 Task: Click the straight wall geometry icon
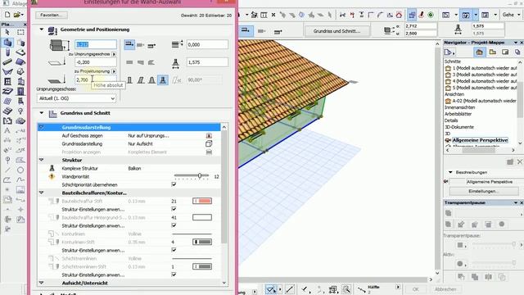[x=129, y=62]
